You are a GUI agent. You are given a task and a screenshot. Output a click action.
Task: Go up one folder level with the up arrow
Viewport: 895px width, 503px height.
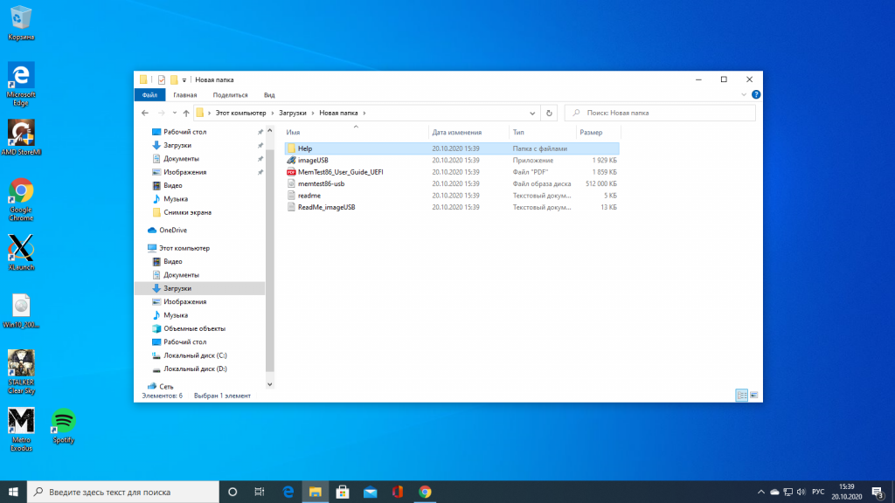click(185, 113)
